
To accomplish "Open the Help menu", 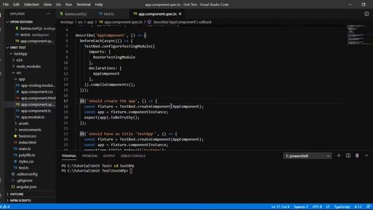I will tap(98, 5).
